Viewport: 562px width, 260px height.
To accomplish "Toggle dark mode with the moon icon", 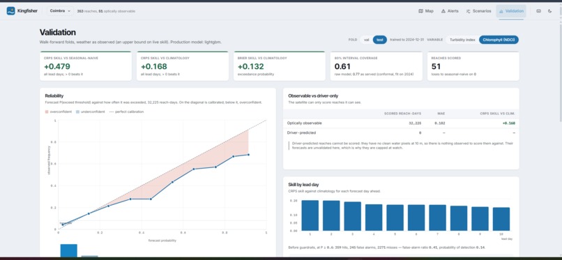I will click(550, 11).
